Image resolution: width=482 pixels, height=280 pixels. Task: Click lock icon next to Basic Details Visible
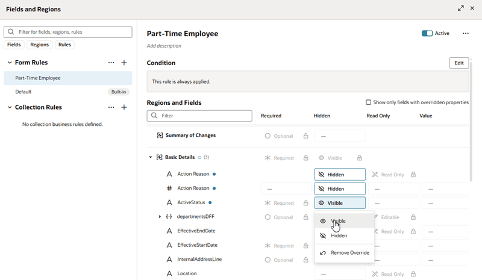(360, 158)
